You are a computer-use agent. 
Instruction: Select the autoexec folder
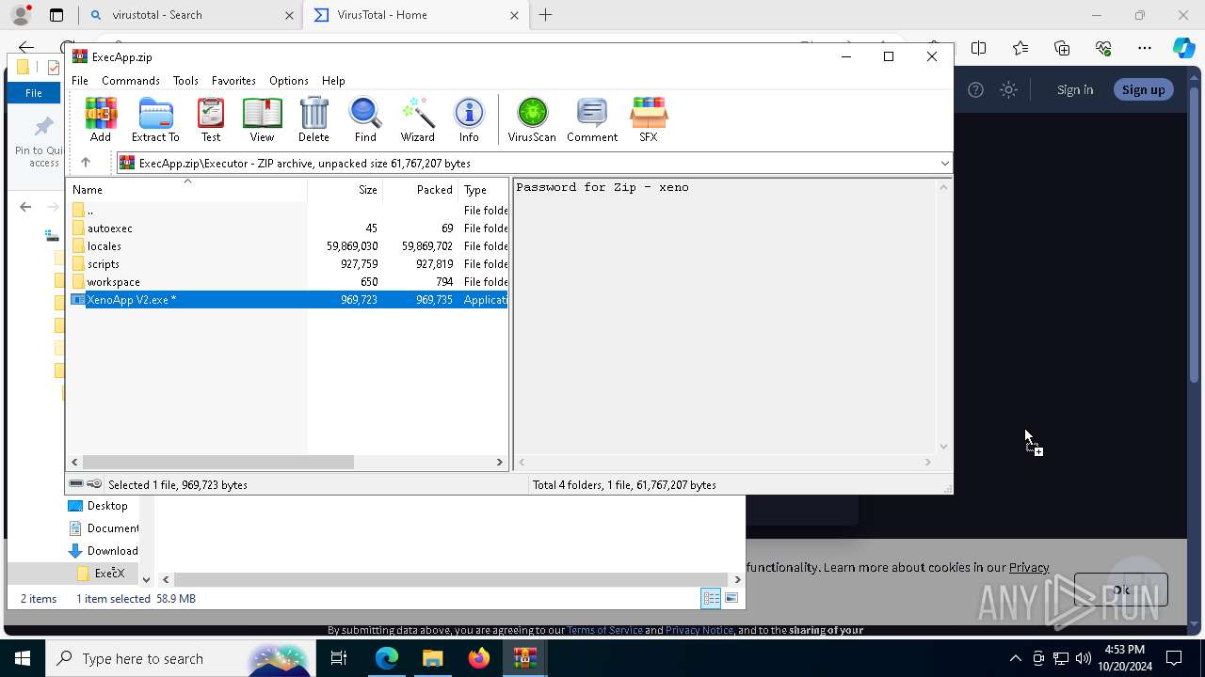click(x=288, y=228)
